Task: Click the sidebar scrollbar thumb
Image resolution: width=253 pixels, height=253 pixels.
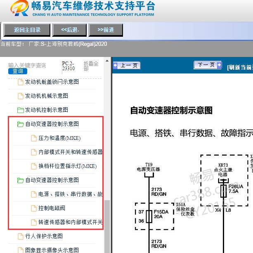Action: pos(107,226)
